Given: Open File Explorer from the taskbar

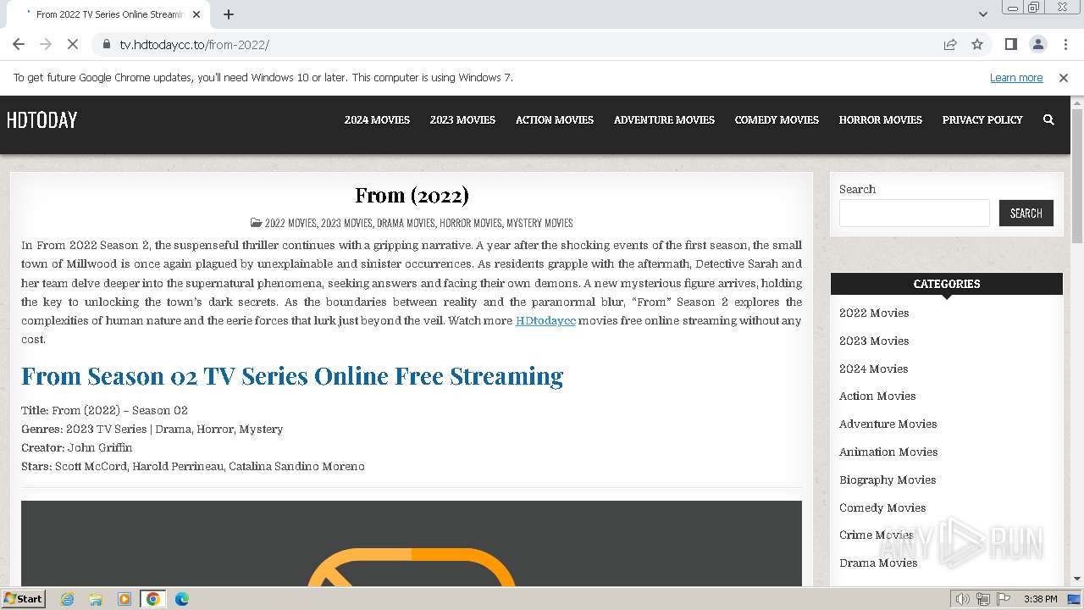Looking at the screenshot, I should [96, 599].
